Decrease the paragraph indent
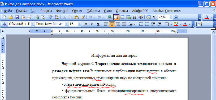This screenshot has width=216, height=100. (153, 24)
